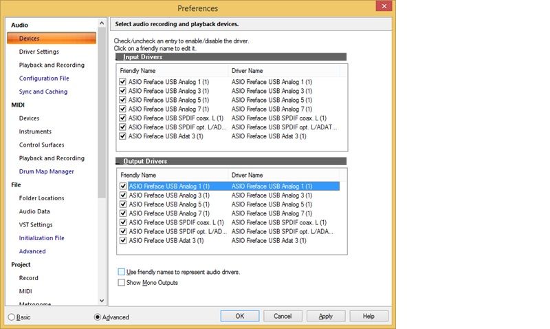
Task: Open Help for preferences
Action: point(368,316)
